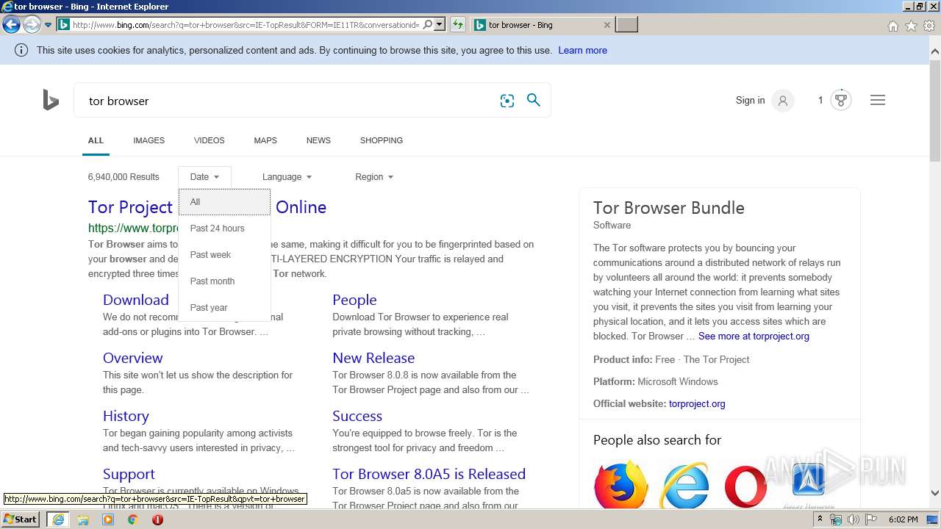
Task: Open recent pages dropdown arrow
Action: (48, 25)
